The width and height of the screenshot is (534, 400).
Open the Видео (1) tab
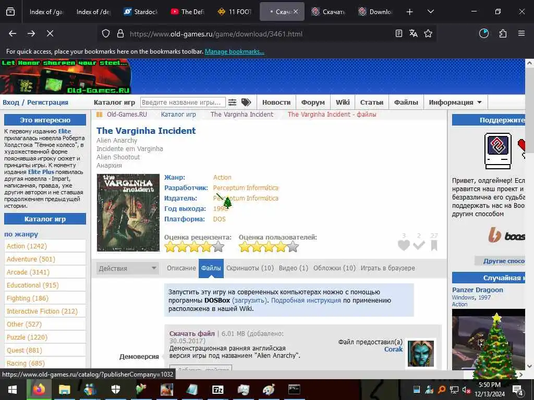click(294, 268)
